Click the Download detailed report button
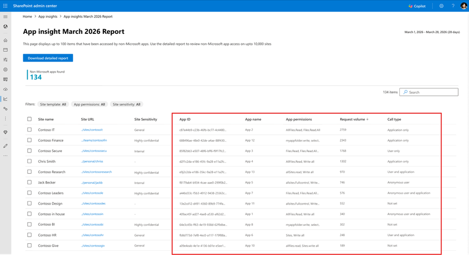This screenshot has height=255, width=469. 48,58
